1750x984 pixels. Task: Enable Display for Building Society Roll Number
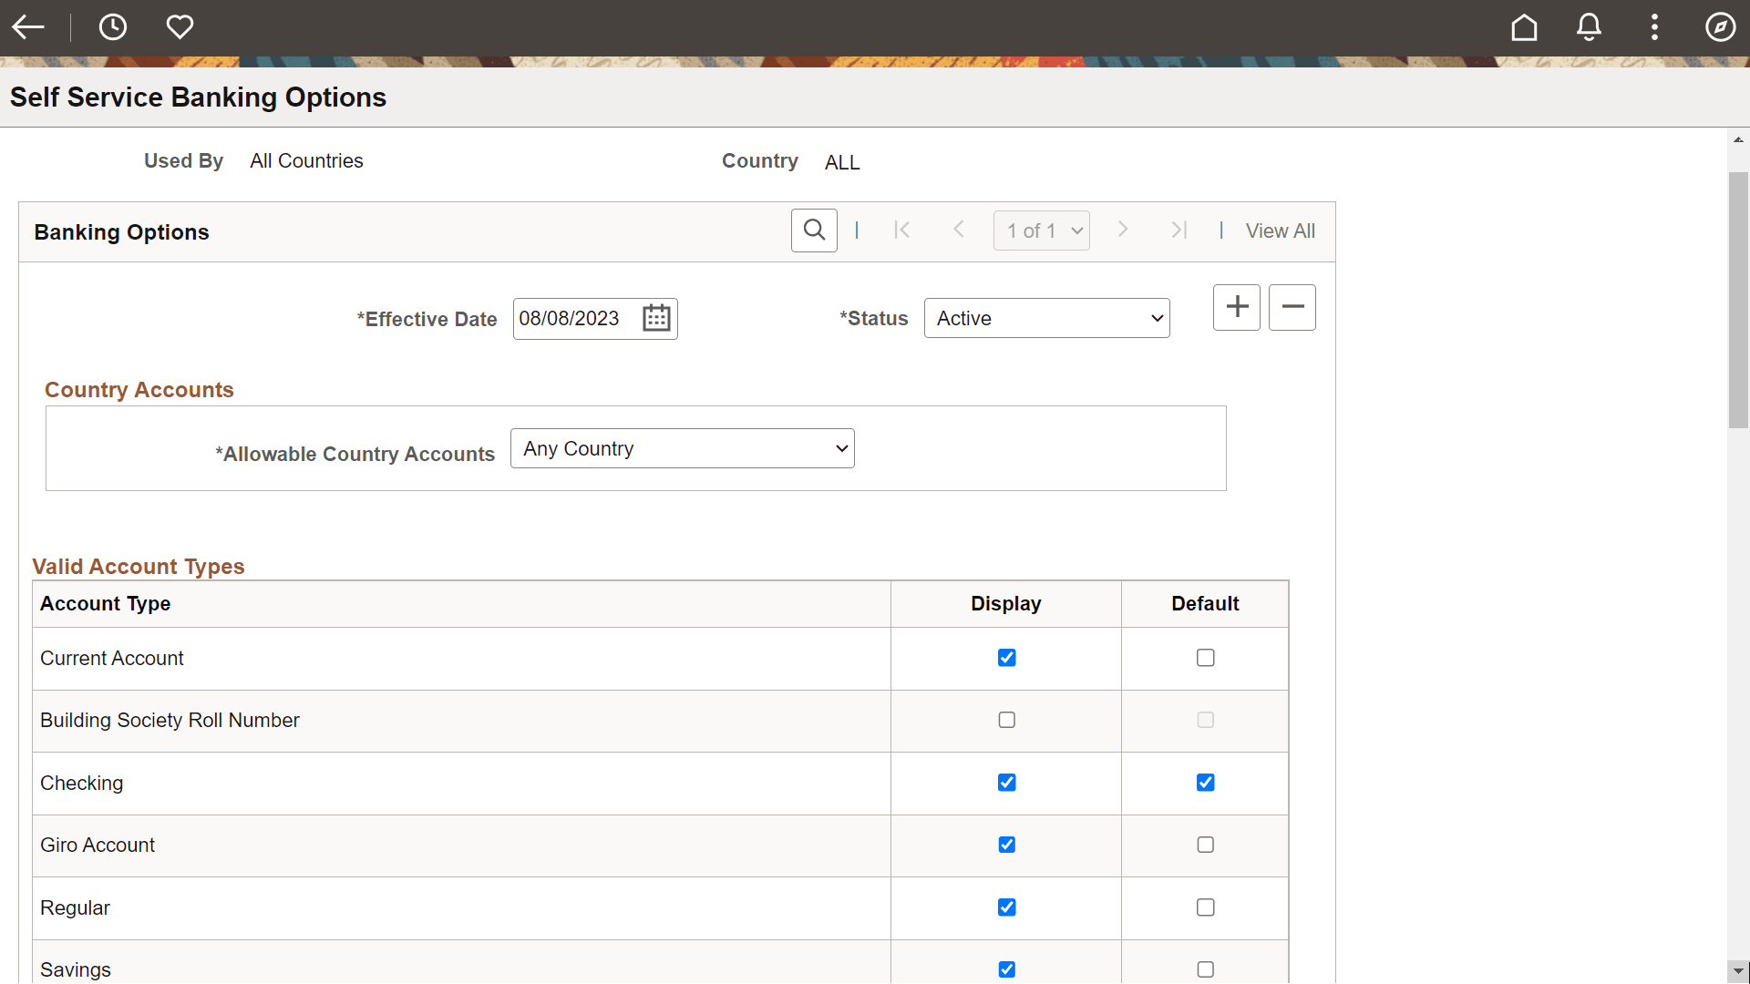click(1006, 720)
